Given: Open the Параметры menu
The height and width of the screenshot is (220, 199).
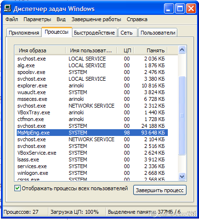Looking at the screenshot, I should (x=37, y=19).
